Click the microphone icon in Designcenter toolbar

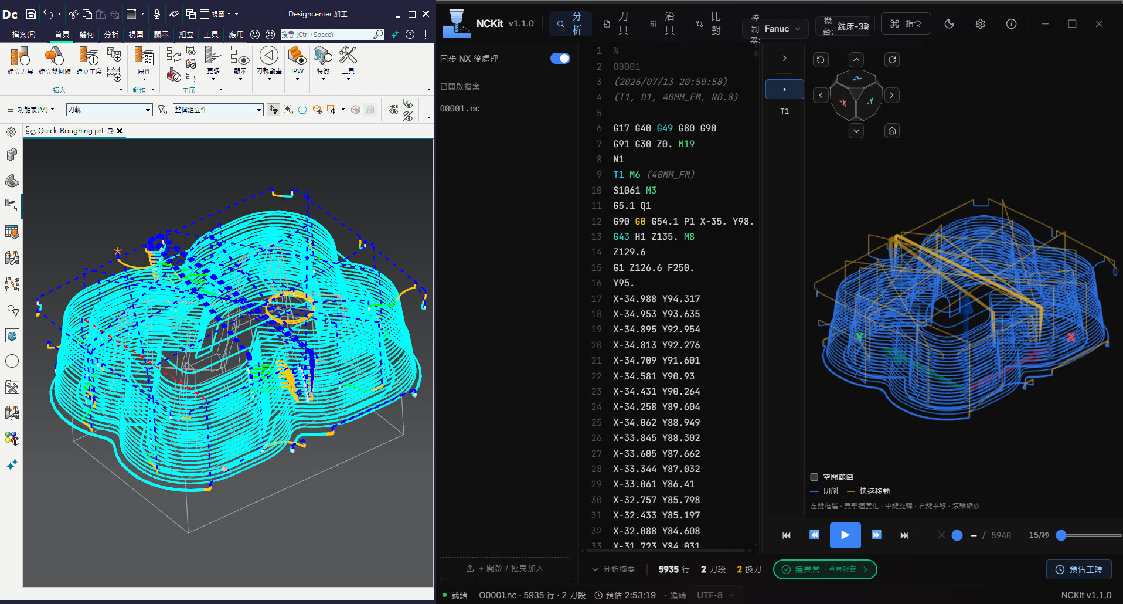point(156,13)
